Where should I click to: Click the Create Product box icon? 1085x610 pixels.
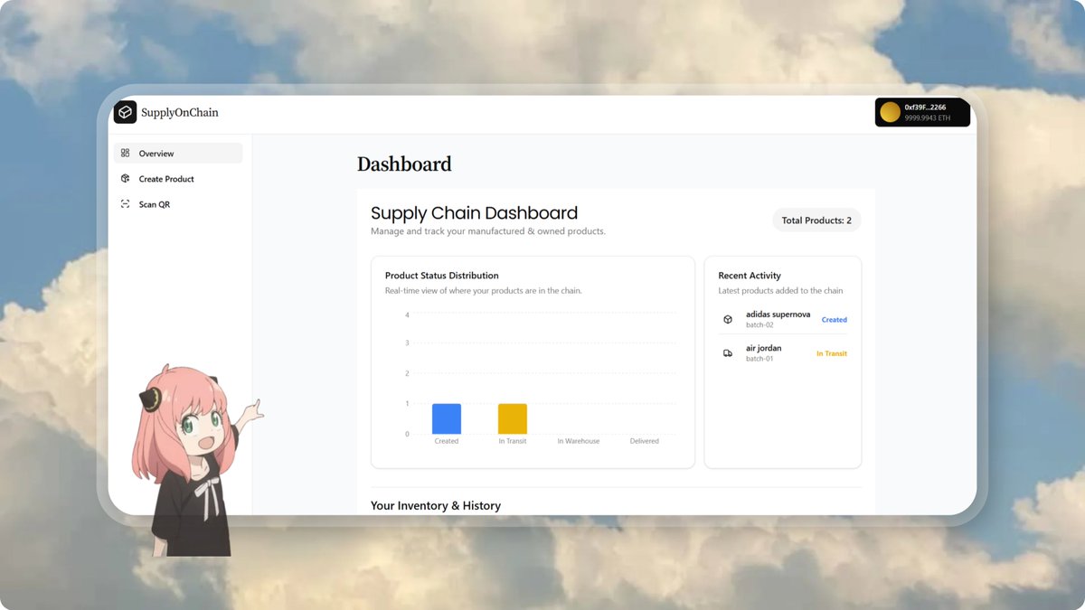tap(126, 178)
